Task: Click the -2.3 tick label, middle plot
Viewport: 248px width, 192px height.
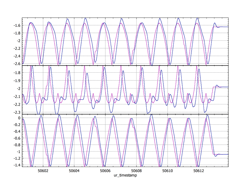Action: 17,112
